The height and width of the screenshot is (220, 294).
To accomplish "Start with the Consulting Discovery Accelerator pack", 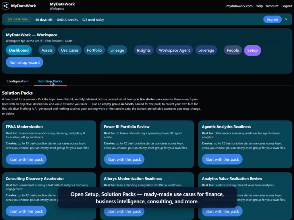I will (26, 211).
